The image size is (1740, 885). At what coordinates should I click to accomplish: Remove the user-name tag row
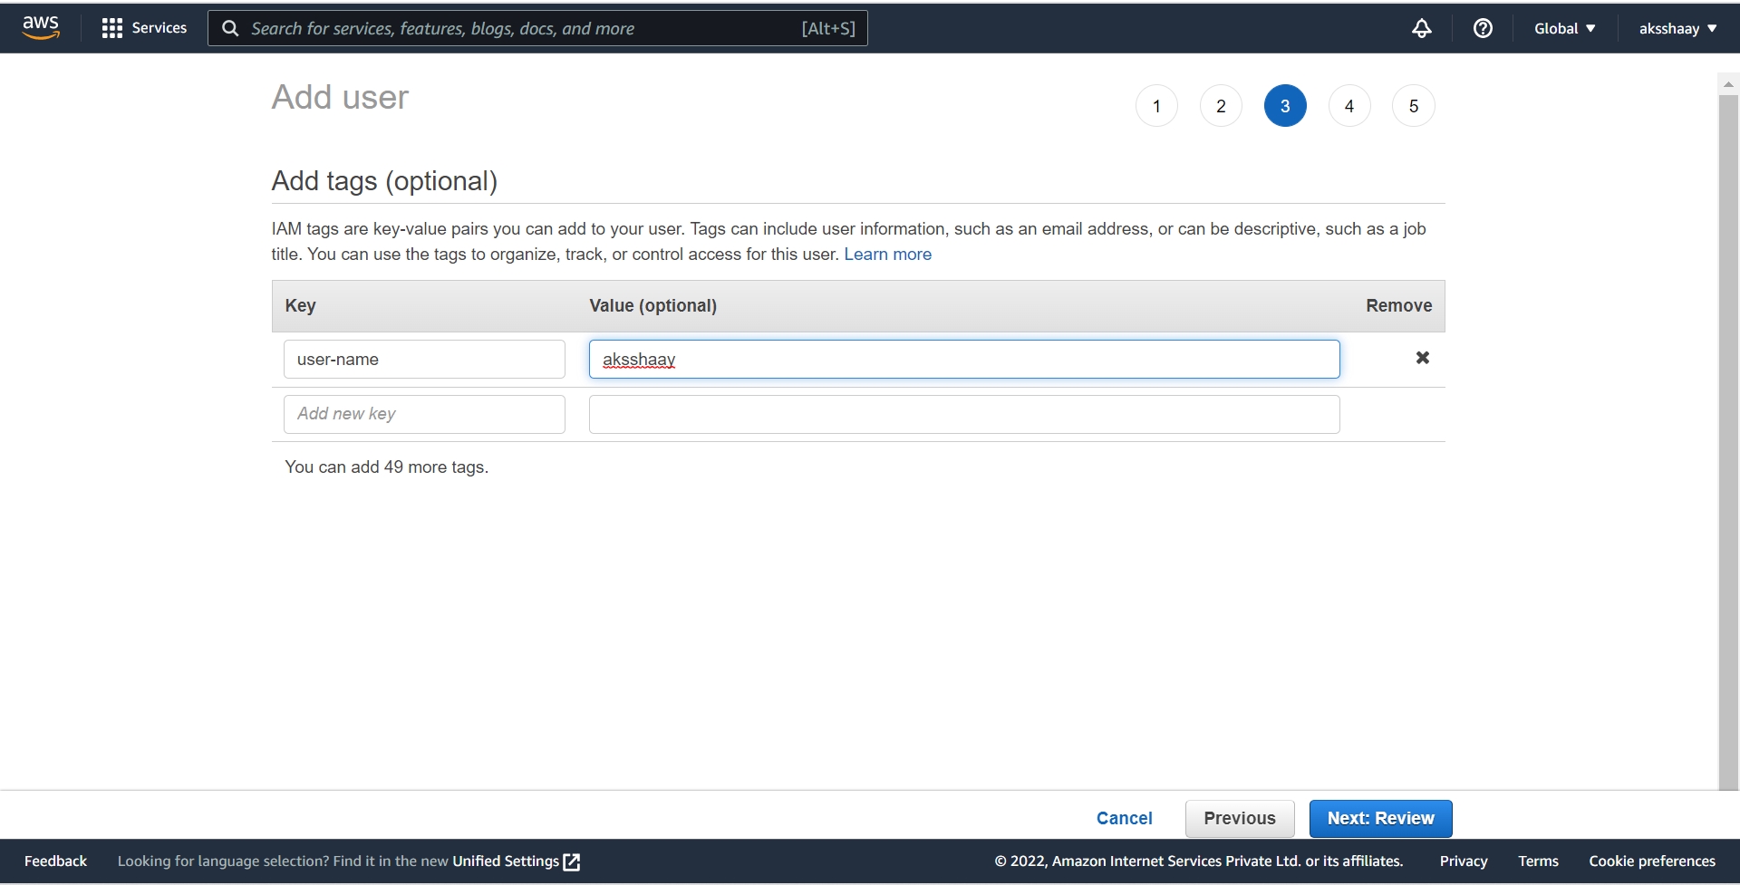[1423, 358]
